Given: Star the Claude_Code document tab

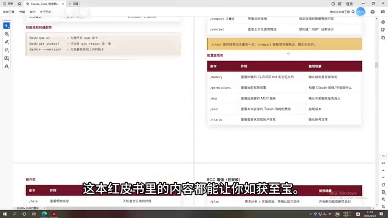Looking at the screenshot, I should tap(27, 4).
